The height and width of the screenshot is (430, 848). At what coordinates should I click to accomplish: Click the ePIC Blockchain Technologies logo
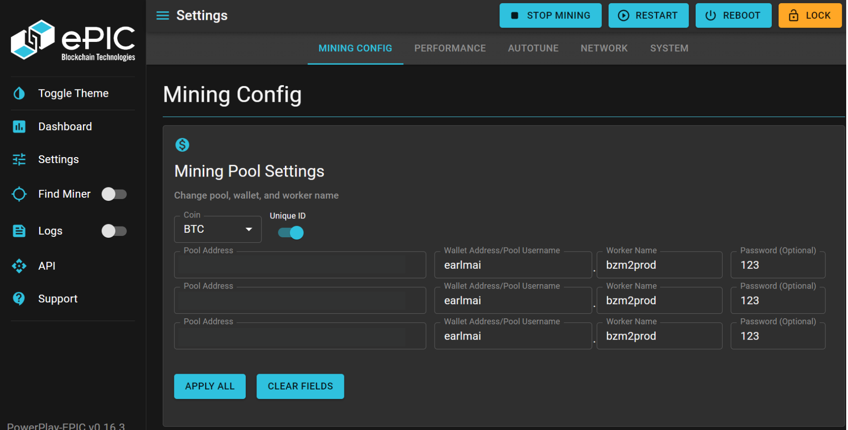point(73,40)
